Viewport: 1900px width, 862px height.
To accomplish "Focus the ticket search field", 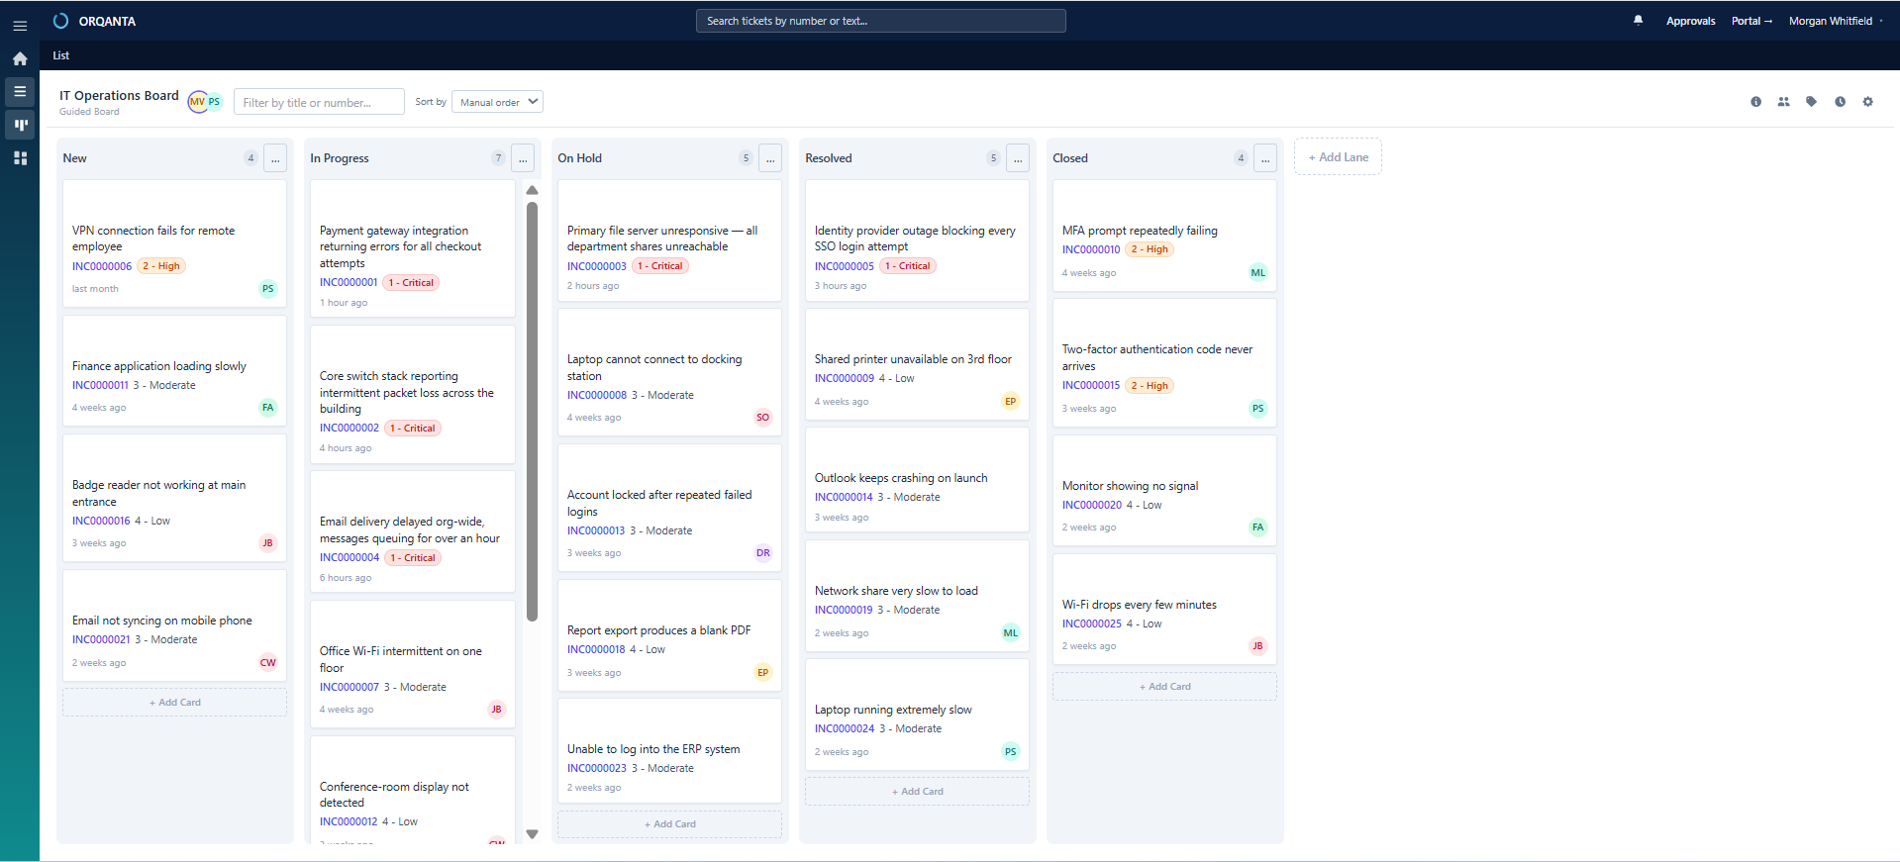I will (881, 21).
